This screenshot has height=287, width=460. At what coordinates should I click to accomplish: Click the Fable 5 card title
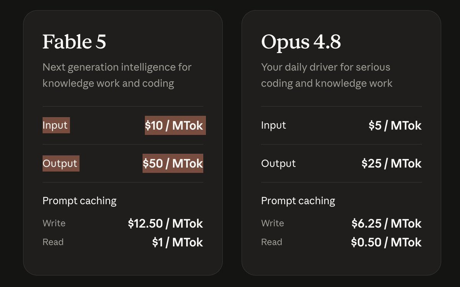click(x=74, y=41)
